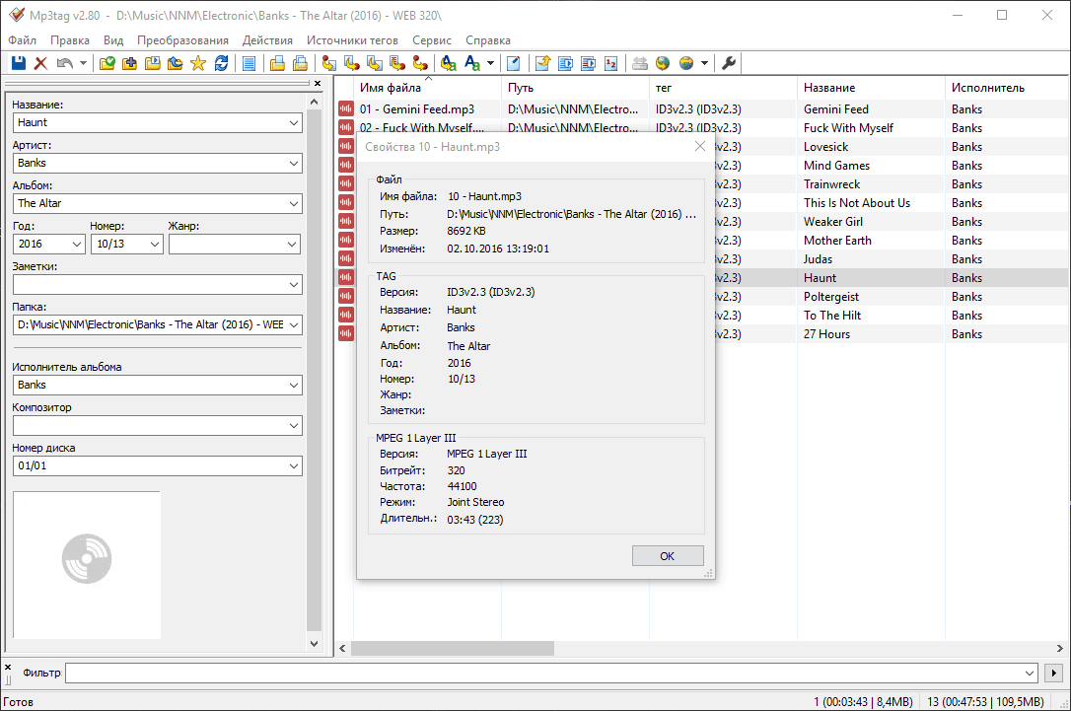The height and width of the screenshot is (711, 1071).
Task: Open the undo history dropdown arrow
Action: [83, 63]
